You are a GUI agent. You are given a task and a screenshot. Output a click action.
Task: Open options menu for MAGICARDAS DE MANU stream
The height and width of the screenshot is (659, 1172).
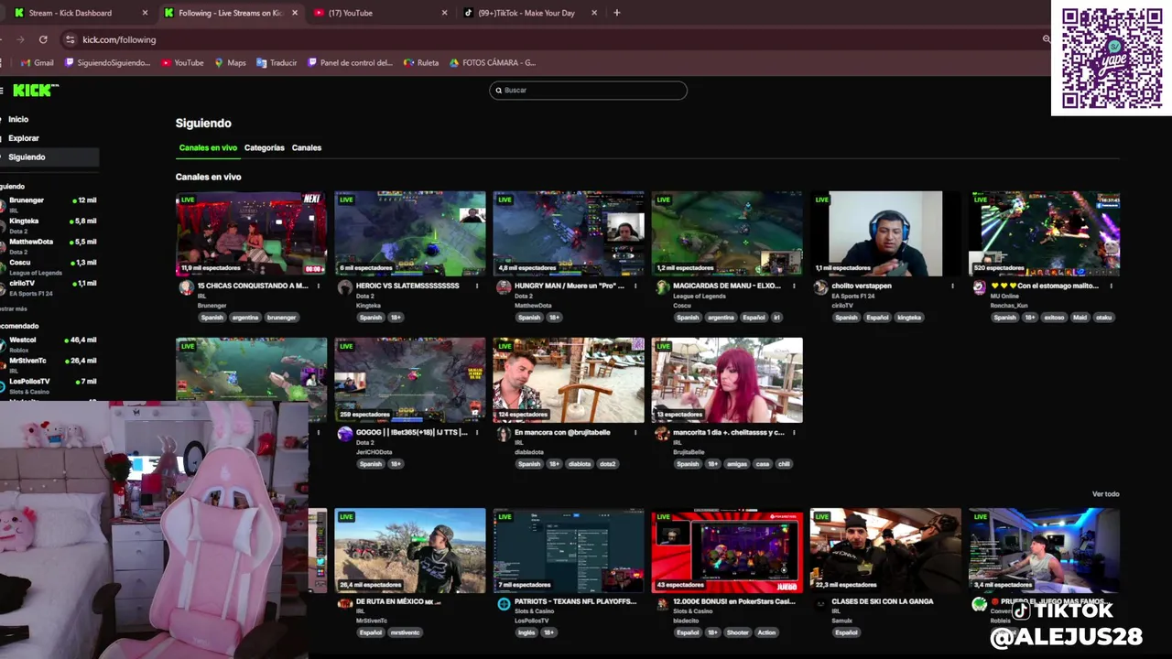click(794, 286)
